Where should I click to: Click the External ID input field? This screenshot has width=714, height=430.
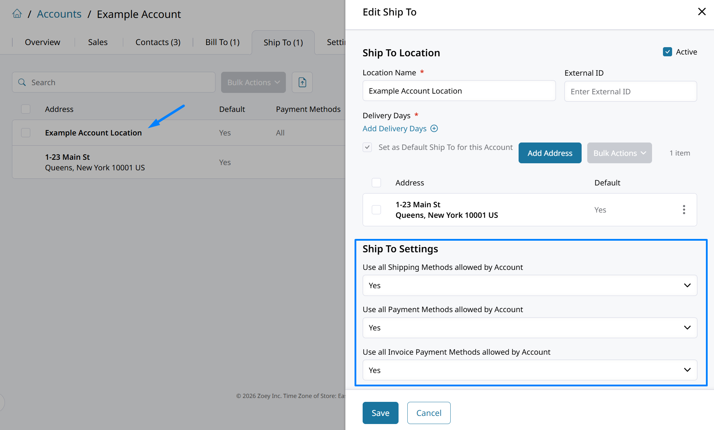coord(630,91)
